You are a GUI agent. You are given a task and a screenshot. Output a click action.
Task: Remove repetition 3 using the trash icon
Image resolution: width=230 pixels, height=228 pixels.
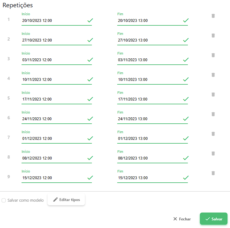pyautogui.click(x=213, y=55)
